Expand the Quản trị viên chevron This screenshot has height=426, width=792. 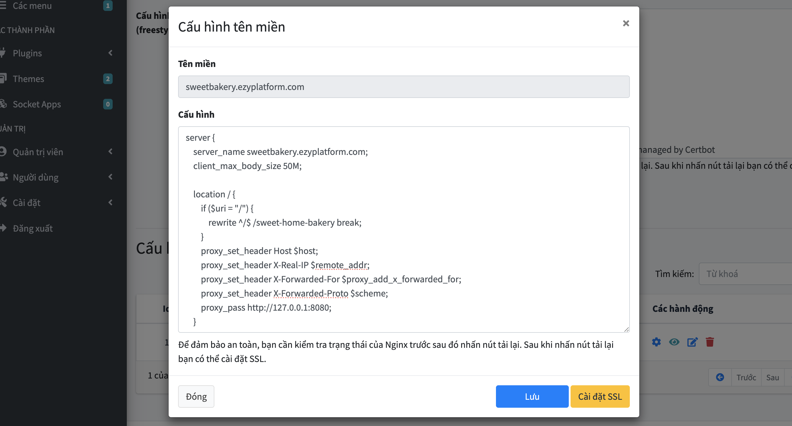110,152
